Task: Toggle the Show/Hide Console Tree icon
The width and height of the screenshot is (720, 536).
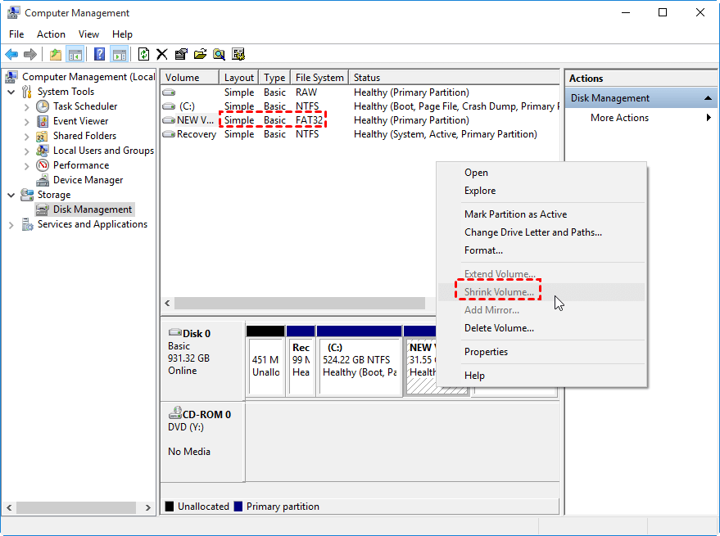Action: [75, 55]
